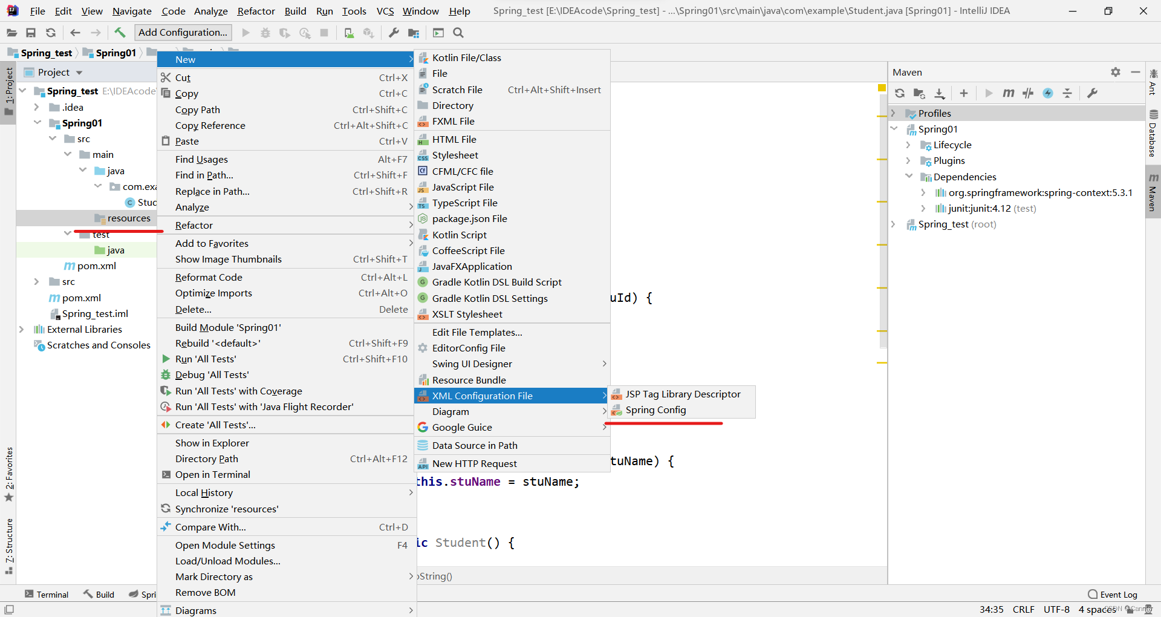
Task: Click Collapse All icon in Maven toolbar
Action: coord(1067,93)
